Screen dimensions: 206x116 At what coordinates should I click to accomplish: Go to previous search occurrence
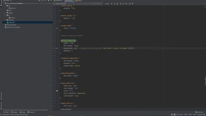click(x=112, y=4)
